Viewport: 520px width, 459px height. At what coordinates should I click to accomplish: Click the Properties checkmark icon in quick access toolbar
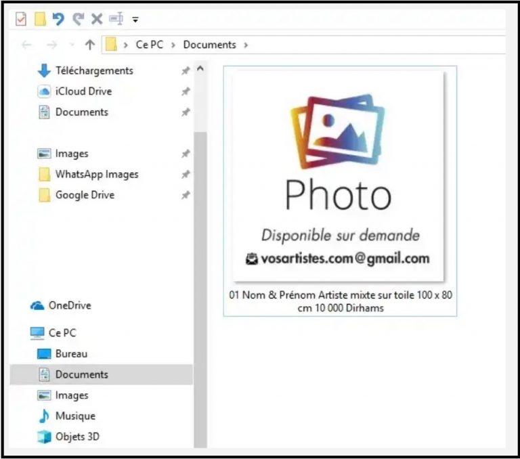point(20,19)
